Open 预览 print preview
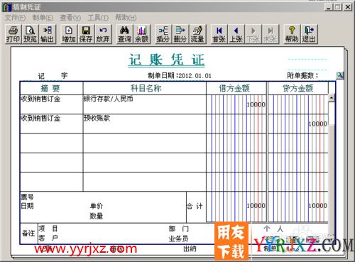This screenshot has height=262, width=355. coord(30,34)
